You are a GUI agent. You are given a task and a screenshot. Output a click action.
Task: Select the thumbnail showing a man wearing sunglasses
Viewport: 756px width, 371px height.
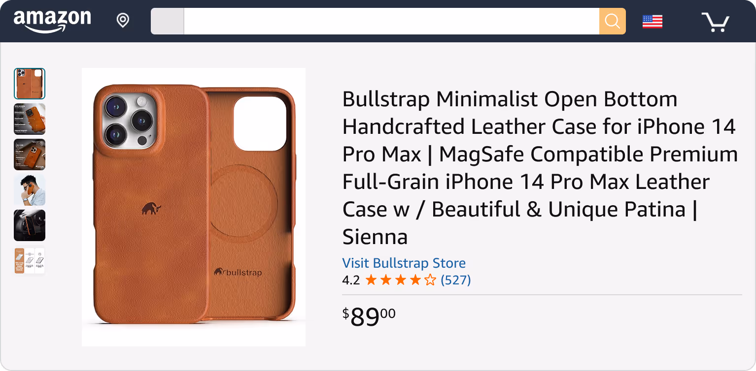click(x=30, y=190)
